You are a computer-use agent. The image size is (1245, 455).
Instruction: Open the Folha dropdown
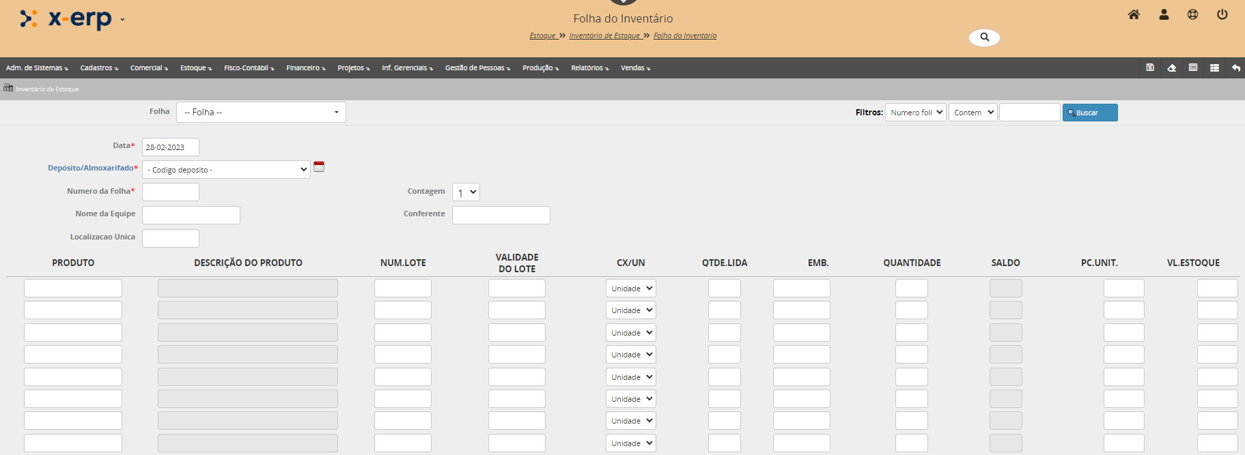261,113
